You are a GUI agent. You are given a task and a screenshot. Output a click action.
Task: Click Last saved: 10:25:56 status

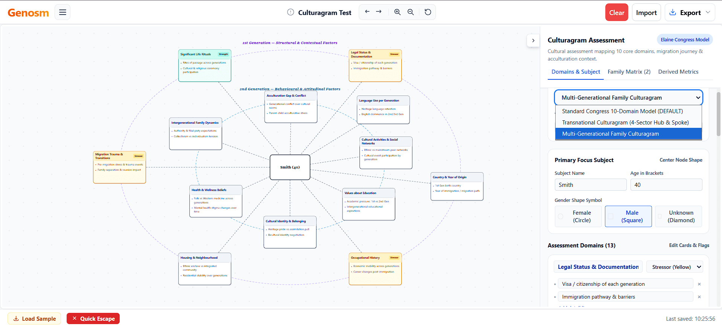pos(690,319)
